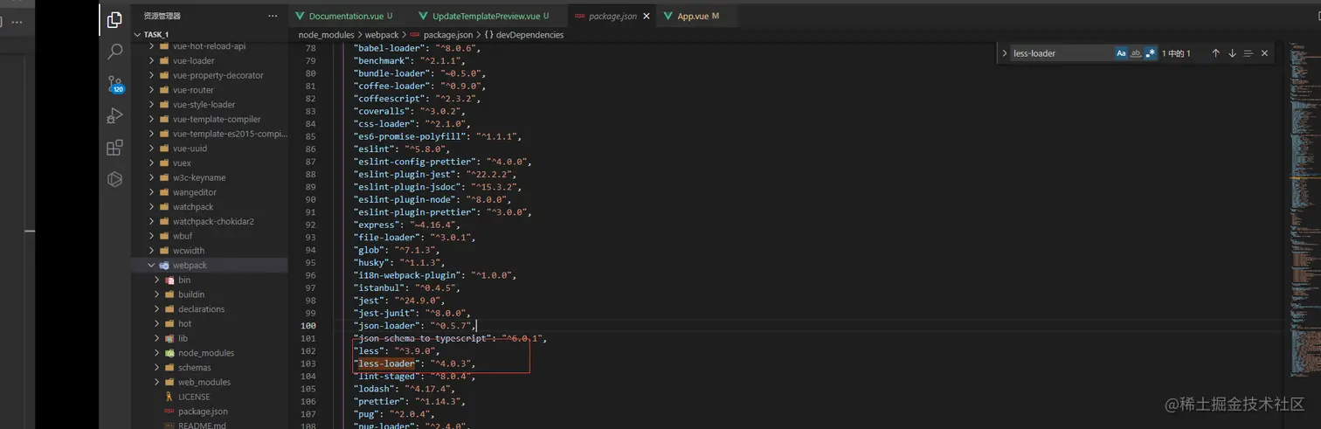Go to previous match in find widget
This screenshot has height=429, width=1321.
click(1215, 53)
